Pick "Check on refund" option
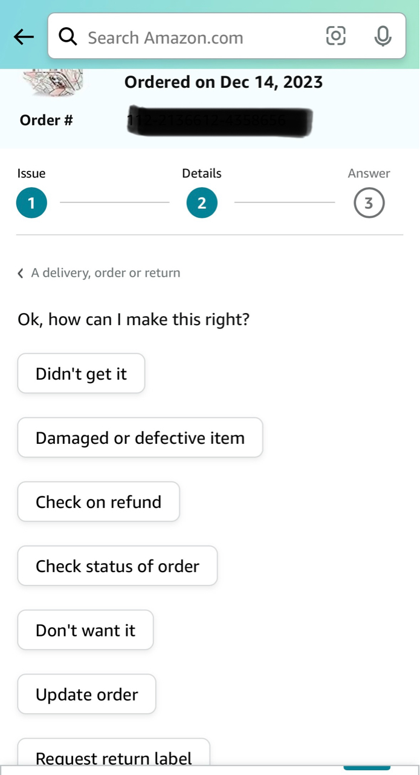420x775 pixels. pyautogui.click(x=99, y=502)
